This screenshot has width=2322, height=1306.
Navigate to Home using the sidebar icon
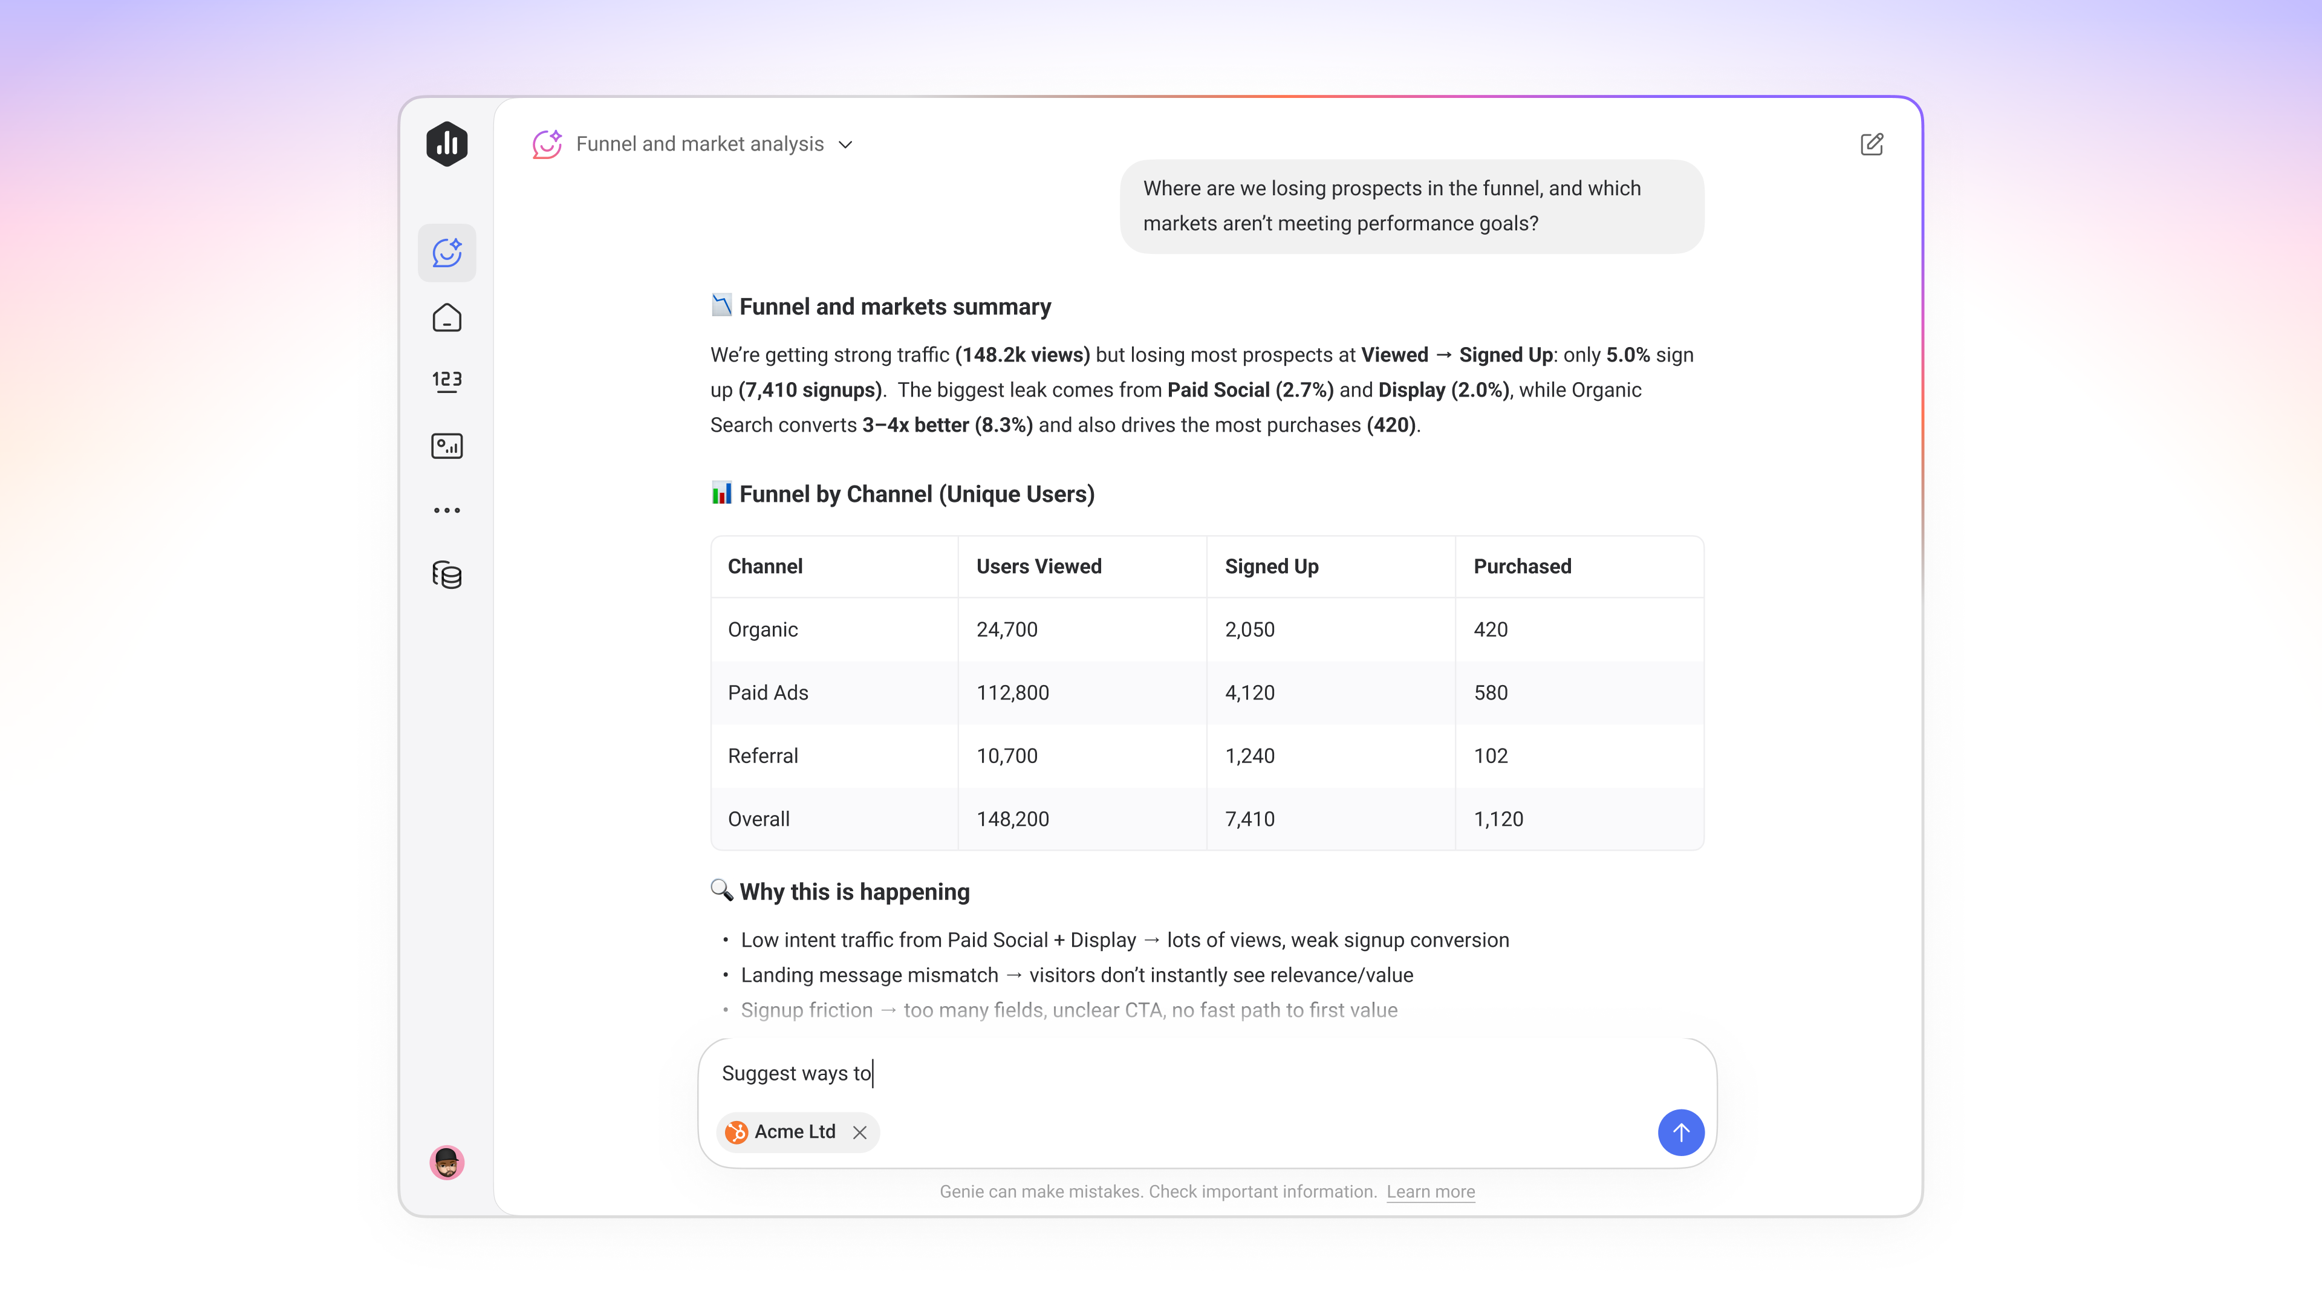(x=447, y=317)
